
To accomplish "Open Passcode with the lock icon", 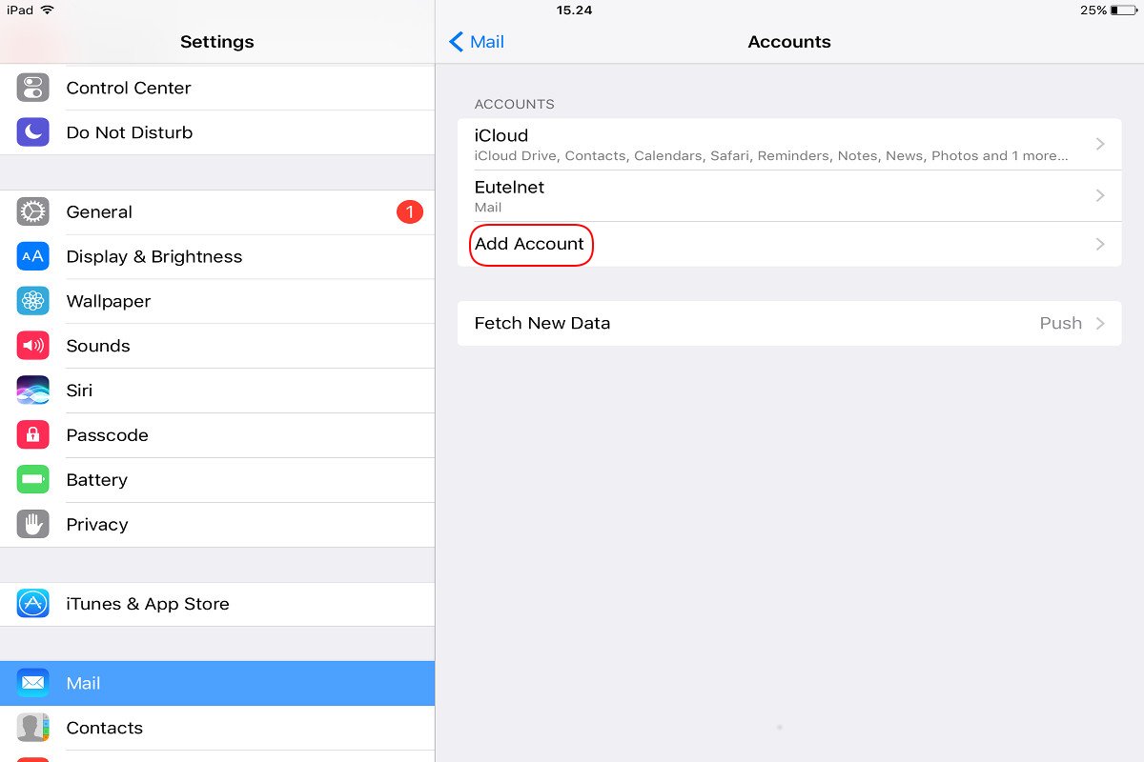I will (33, 435).
